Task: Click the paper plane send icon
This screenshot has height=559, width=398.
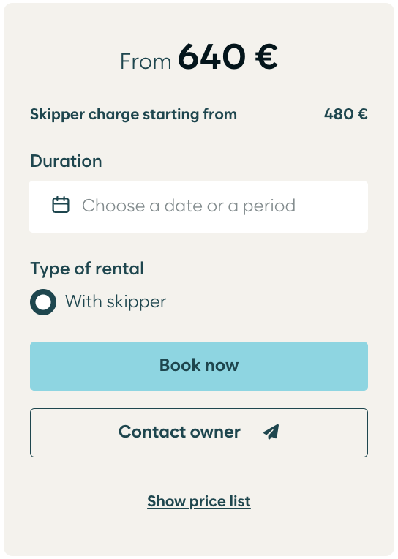Action: pyautogui.click(x=271, y=432)
